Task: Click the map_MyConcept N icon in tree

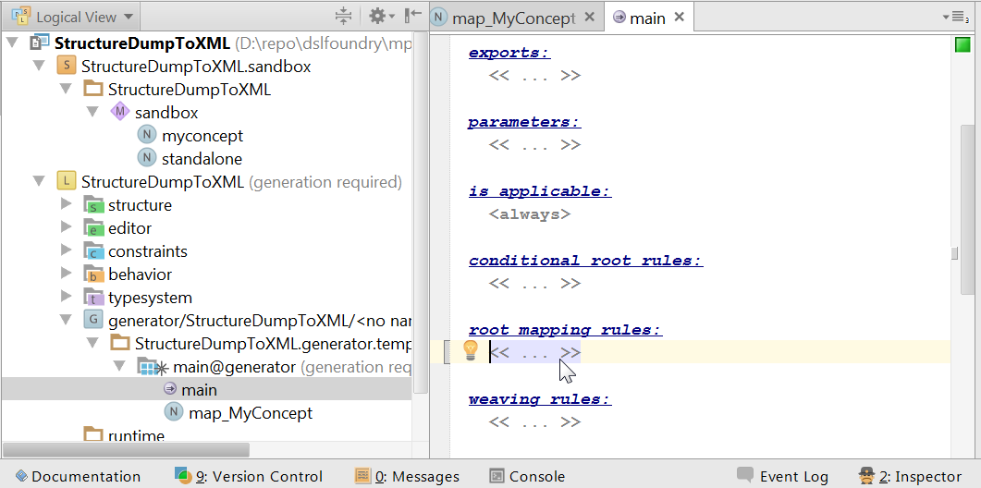Action: (173, 413)
